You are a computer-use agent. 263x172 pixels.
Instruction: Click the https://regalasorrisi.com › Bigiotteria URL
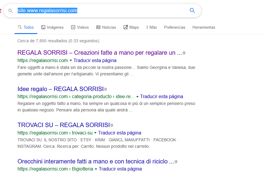pos(55,169)
